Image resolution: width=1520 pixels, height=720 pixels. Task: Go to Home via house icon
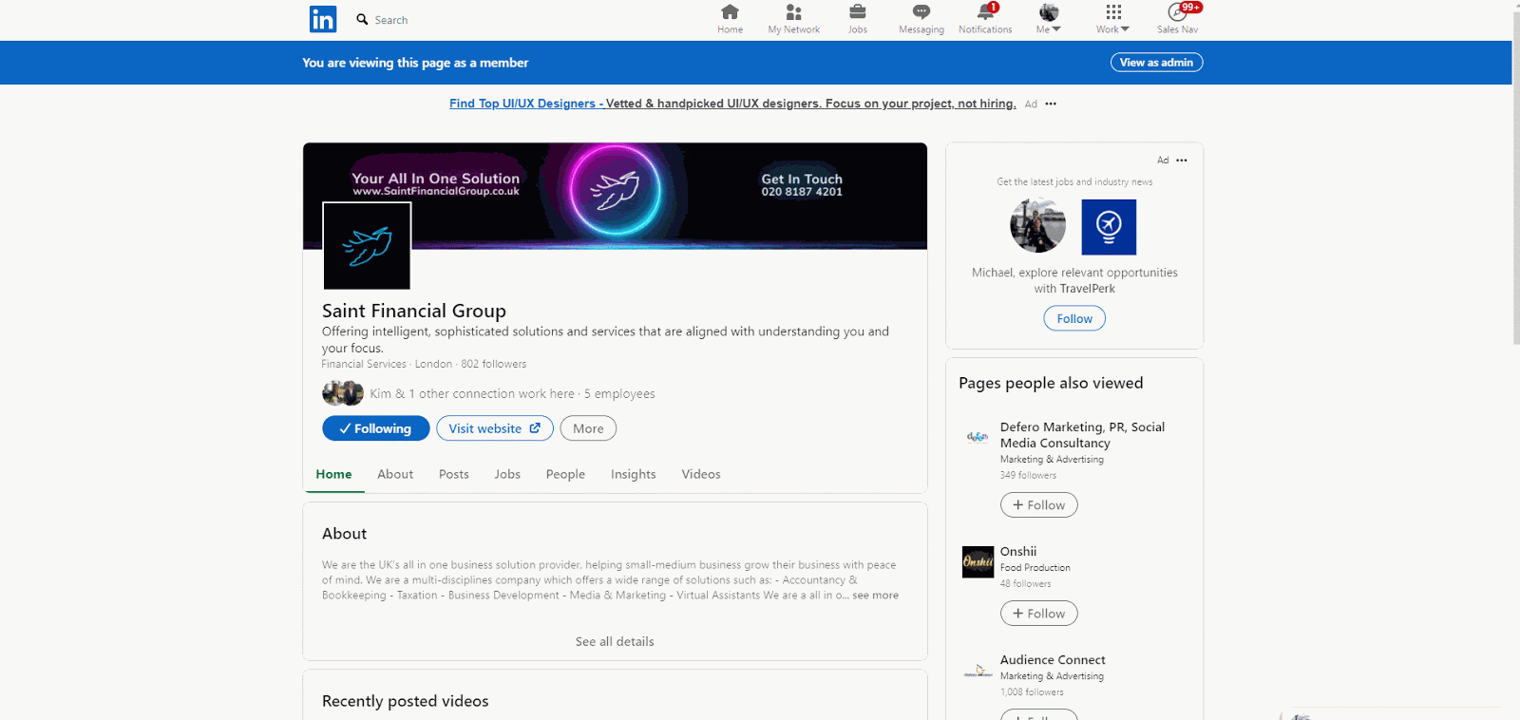tap(730, 12)
